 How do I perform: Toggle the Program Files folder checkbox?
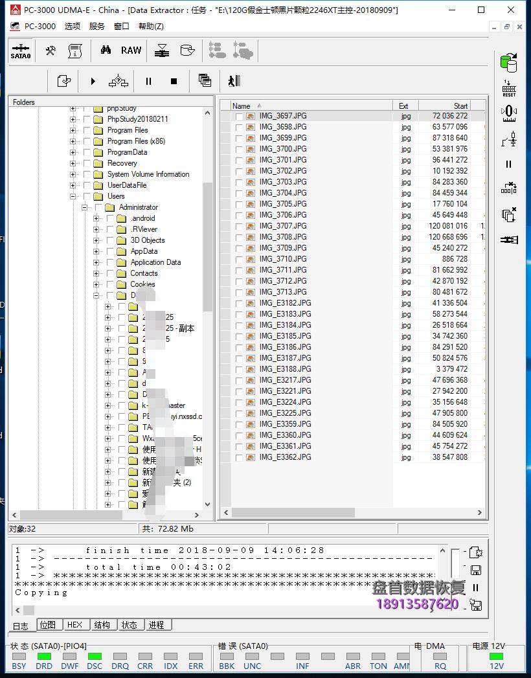[x=86, y=130]
